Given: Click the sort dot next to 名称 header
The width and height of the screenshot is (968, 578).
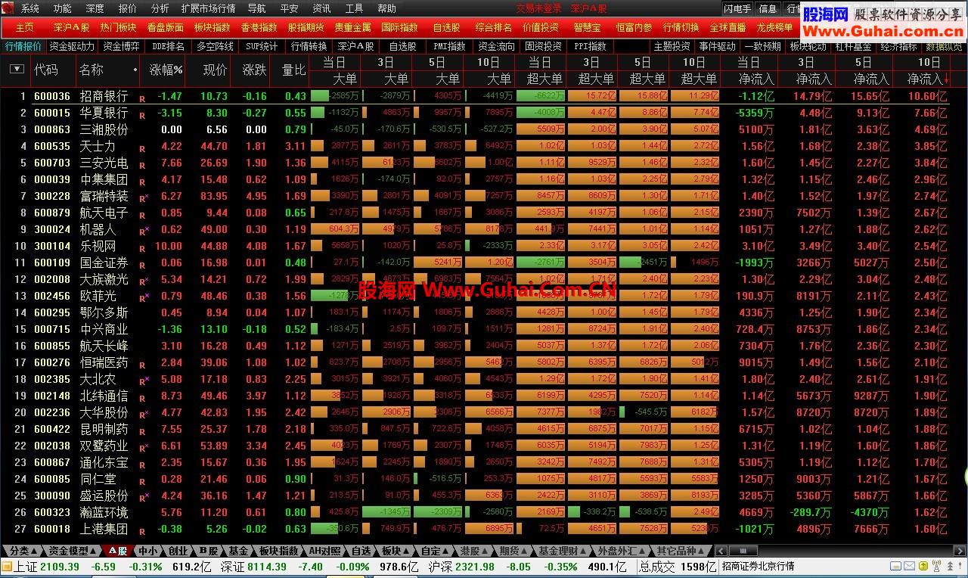Looking at the screenshot, I should [135, 70].
